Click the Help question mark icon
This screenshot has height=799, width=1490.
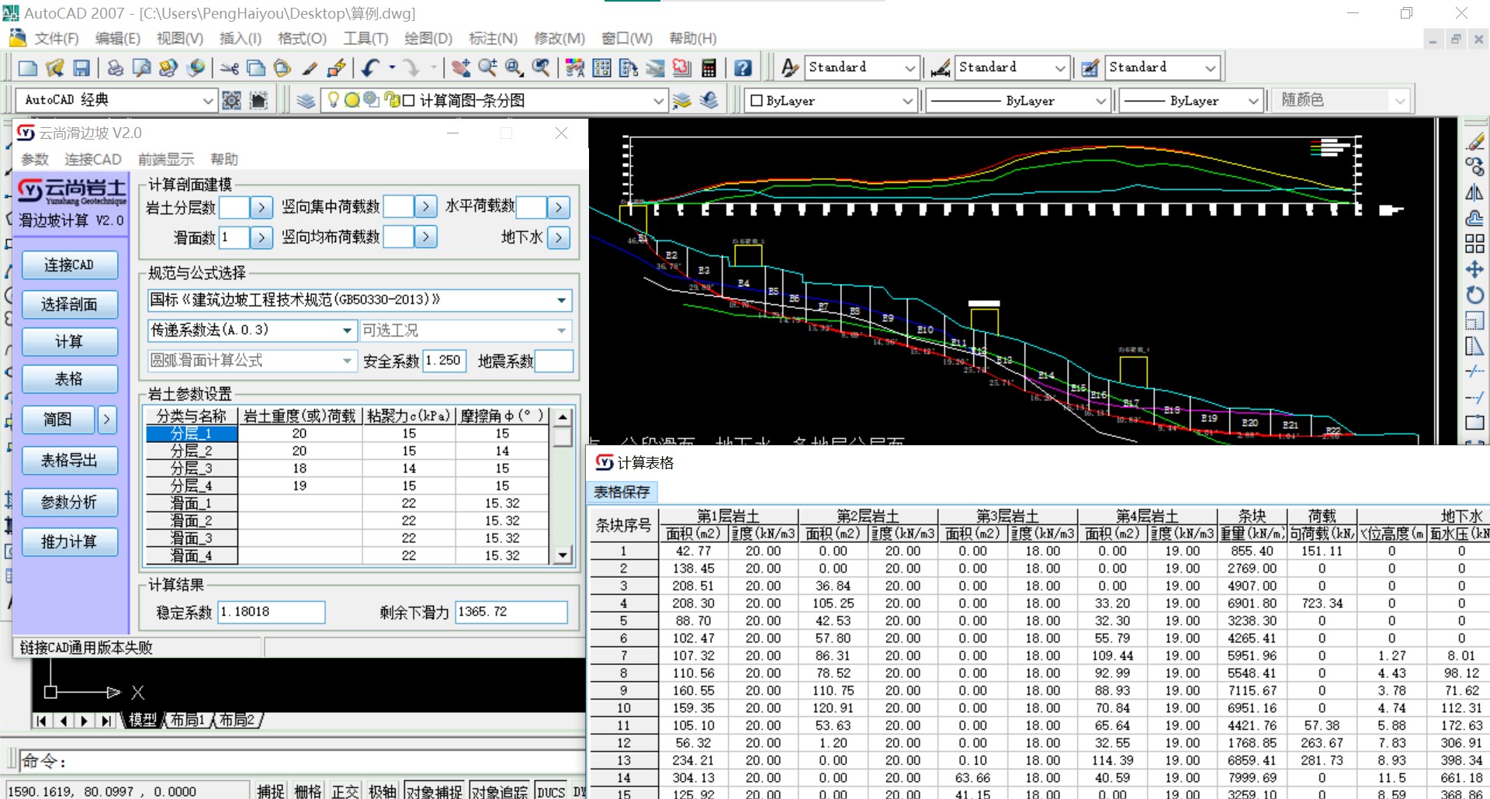click(x=743, y=68)
